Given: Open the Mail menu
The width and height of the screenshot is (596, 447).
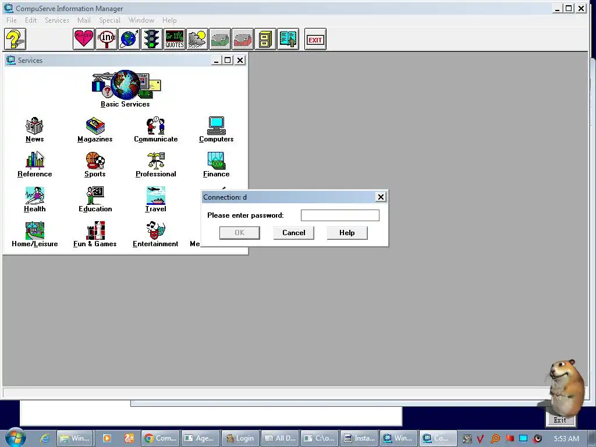Looking at the screenshot, I should point(84,20).
